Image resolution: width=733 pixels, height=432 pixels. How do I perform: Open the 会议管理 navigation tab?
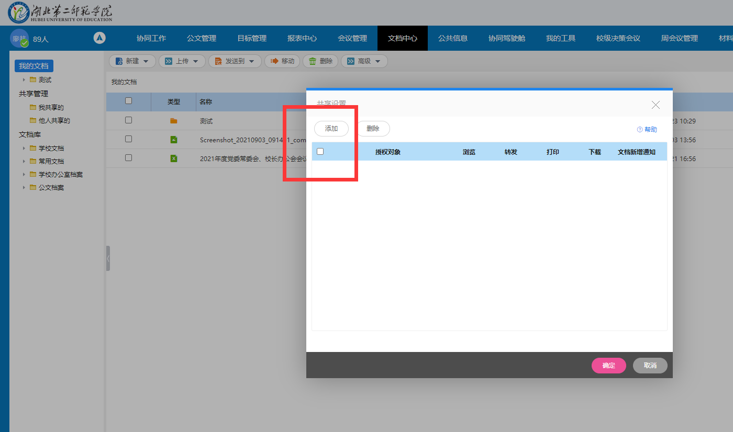pos(352,38)
